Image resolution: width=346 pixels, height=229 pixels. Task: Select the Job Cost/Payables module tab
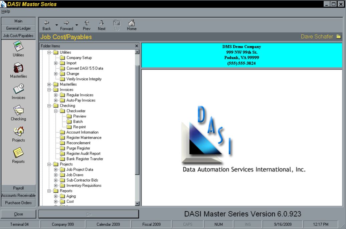pos(18,35)
